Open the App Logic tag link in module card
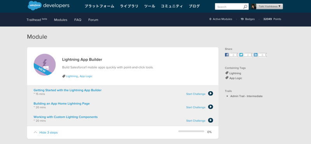Screen dimensions: 311x144 [x=86, y=76]
